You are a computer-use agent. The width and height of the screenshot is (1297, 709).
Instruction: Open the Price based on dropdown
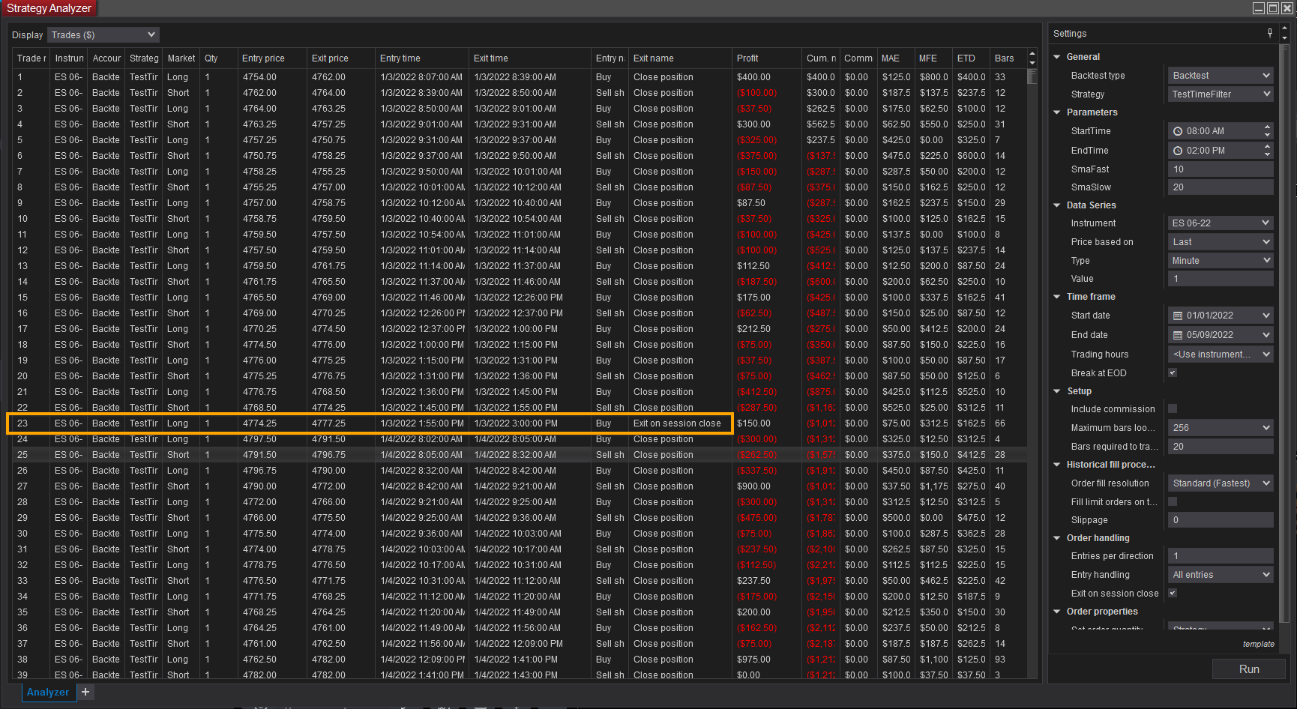[x=1221, y=242]
